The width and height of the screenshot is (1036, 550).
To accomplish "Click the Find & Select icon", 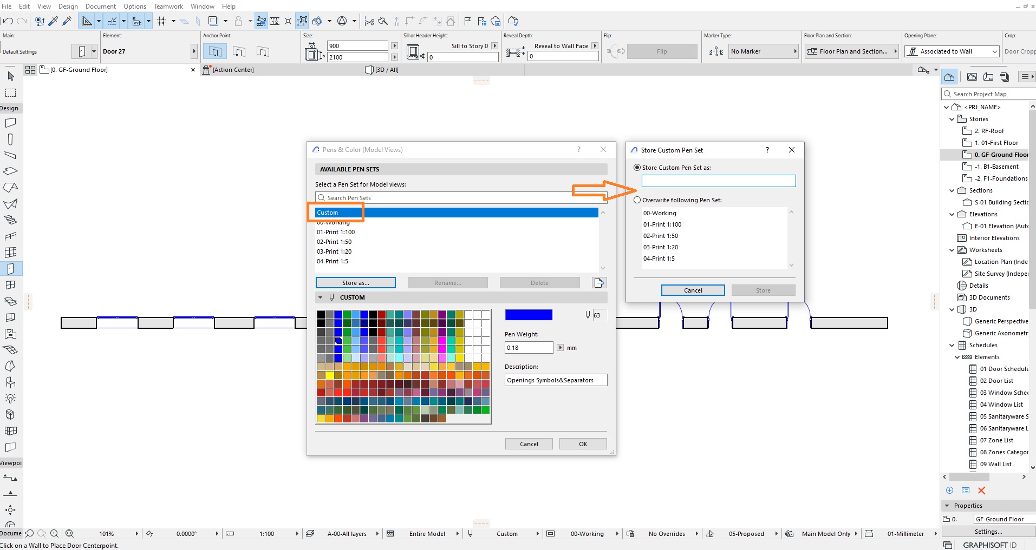I will click(40, 21).
